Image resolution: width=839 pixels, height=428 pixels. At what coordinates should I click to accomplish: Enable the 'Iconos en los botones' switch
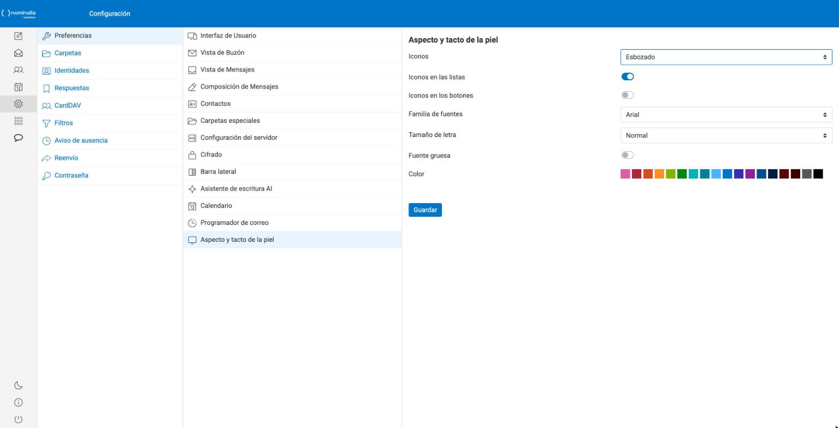pyautogui.click(x=628, y=96)
